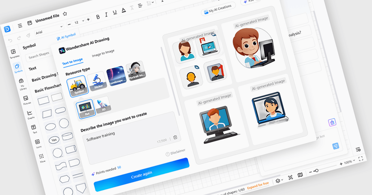The height and width of the screenshot is (195, 372).
Task: Select the 3D style option
Action: pyautogui.click(x=103, y=104)
